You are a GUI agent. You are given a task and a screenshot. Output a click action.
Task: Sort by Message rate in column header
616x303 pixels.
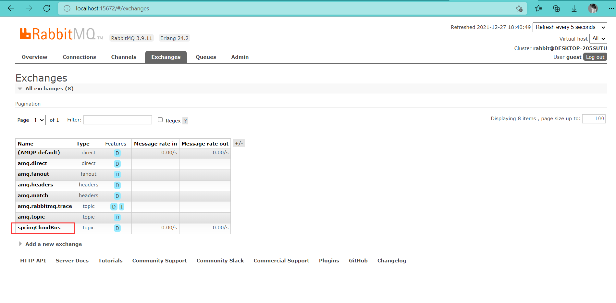point(155,144)
